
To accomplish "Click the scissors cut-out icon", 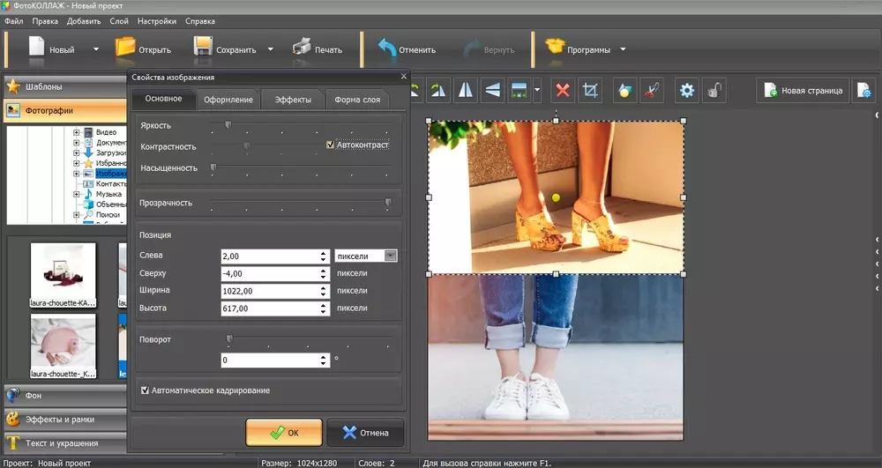I will pos(651,90).
